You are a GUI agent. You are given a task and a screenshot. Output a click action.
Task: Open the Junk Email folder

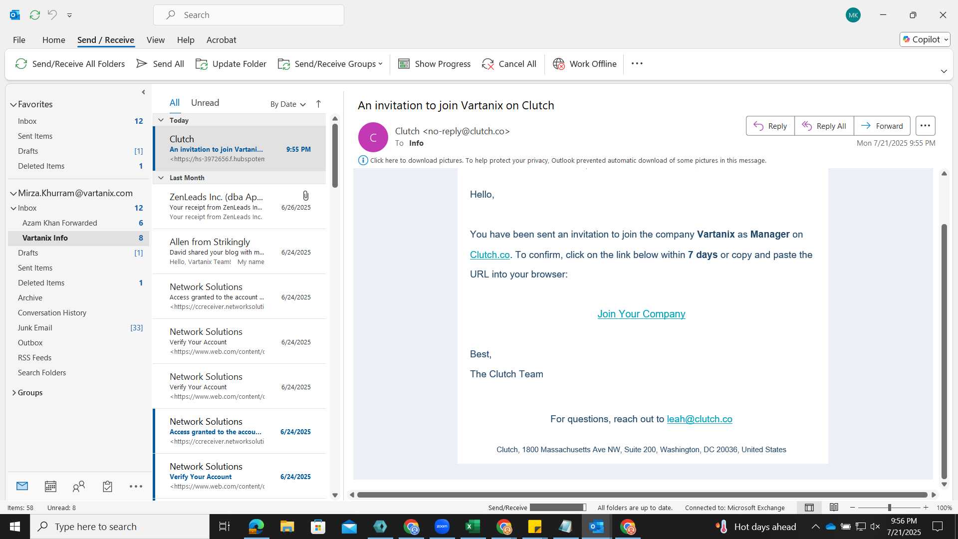coord(78,327)
